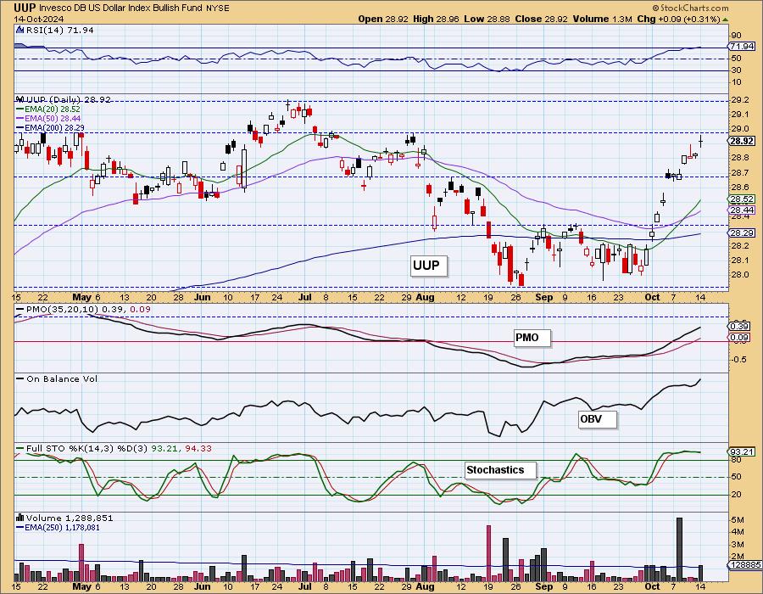Image resolution: width=763 pixels, height=594 pixels.
Task: Click Aug on the price panel date axis
Action: point(426,297)
